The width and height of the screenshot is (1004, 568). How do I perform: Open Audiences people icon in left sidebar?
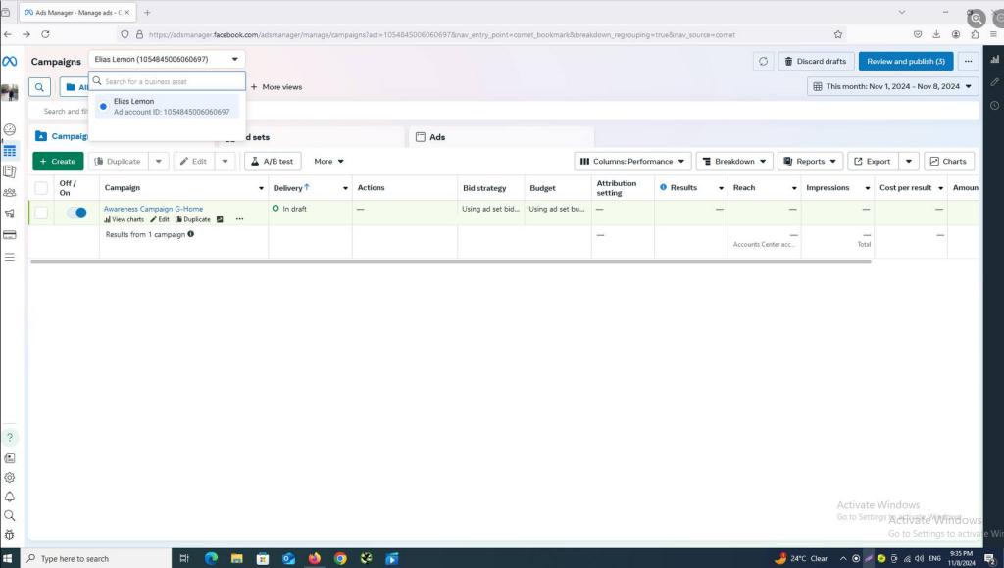(10, 192)
